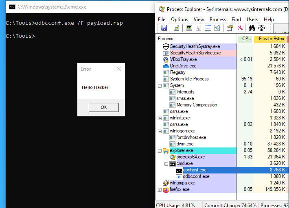
Task: Click the Process Explorer title bar icon
Action: [162, 9]
